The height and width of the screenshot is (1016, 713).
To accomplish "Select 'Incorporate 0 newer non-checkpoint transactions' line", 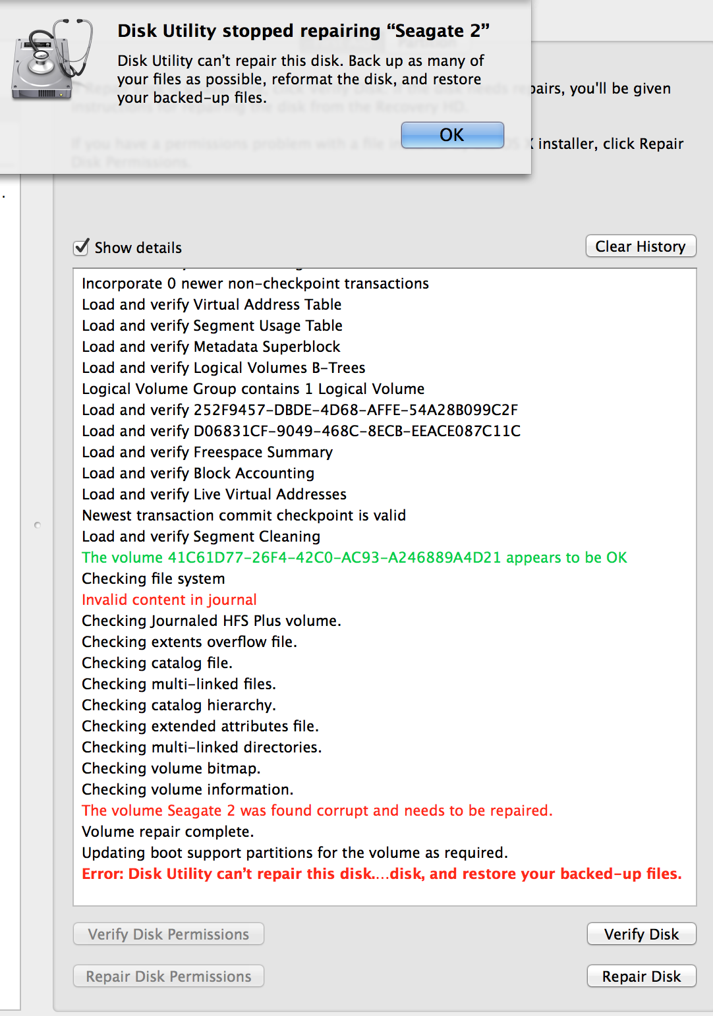I will pyautogui.click(x=255, y=283).
